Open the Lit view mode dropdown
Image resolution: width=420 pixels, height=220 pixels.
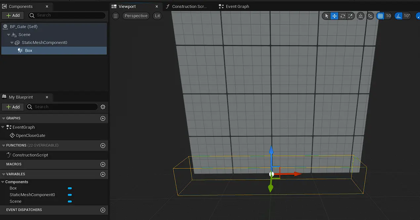click(x=157, y=16)
